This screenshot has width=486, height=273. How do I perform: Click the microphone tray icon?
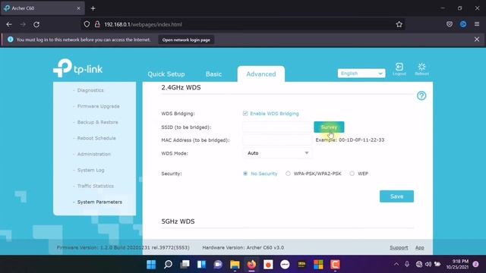[407, 264]
